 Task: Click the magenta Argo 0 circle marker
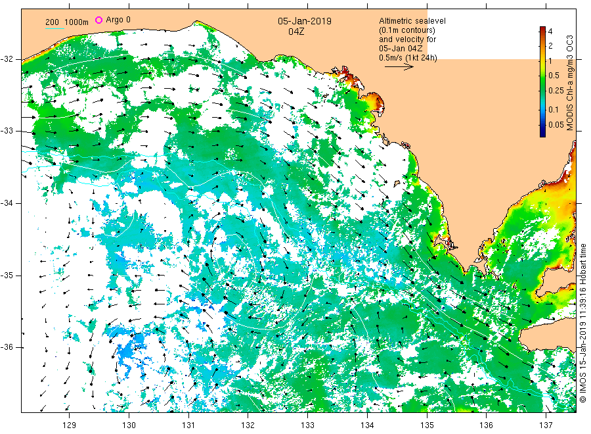(98, 20)
